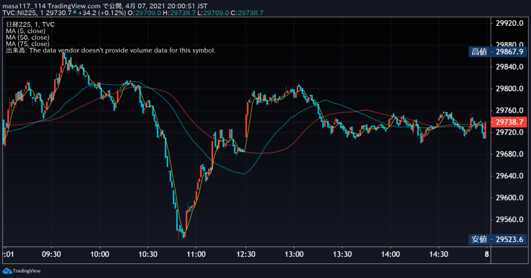Click the 13:00 time axis label
The width and height of the screenshot is (531, 278).
pyautogui.click(x=294, y=254)
